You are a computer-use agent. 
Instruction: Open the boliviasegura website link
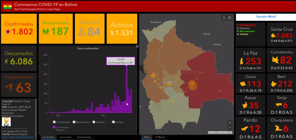point(18,137)
